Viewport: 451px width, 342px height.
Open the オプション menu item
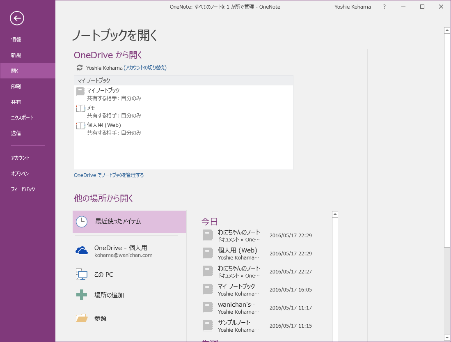27,173
